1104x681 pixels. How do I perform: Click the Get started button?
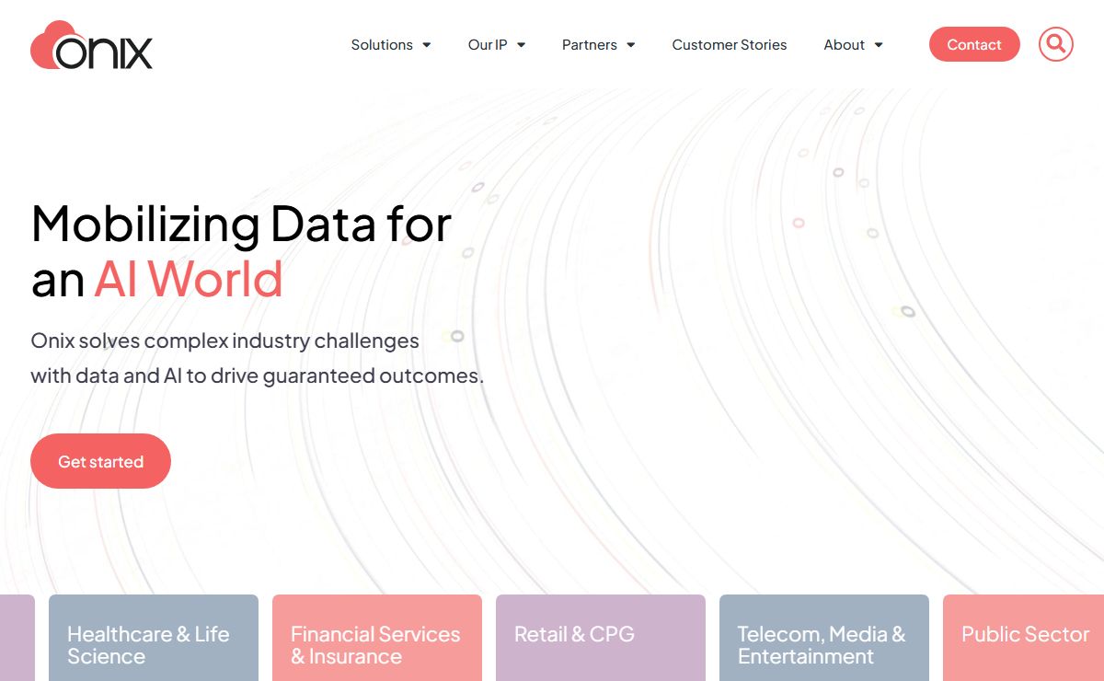100,461
